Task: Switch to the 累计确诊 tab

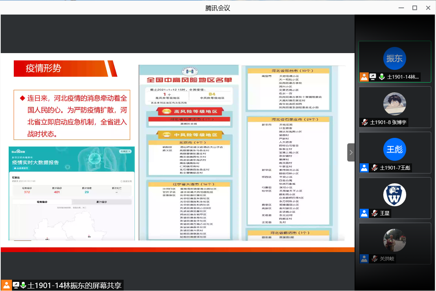Action: (101, 202)
